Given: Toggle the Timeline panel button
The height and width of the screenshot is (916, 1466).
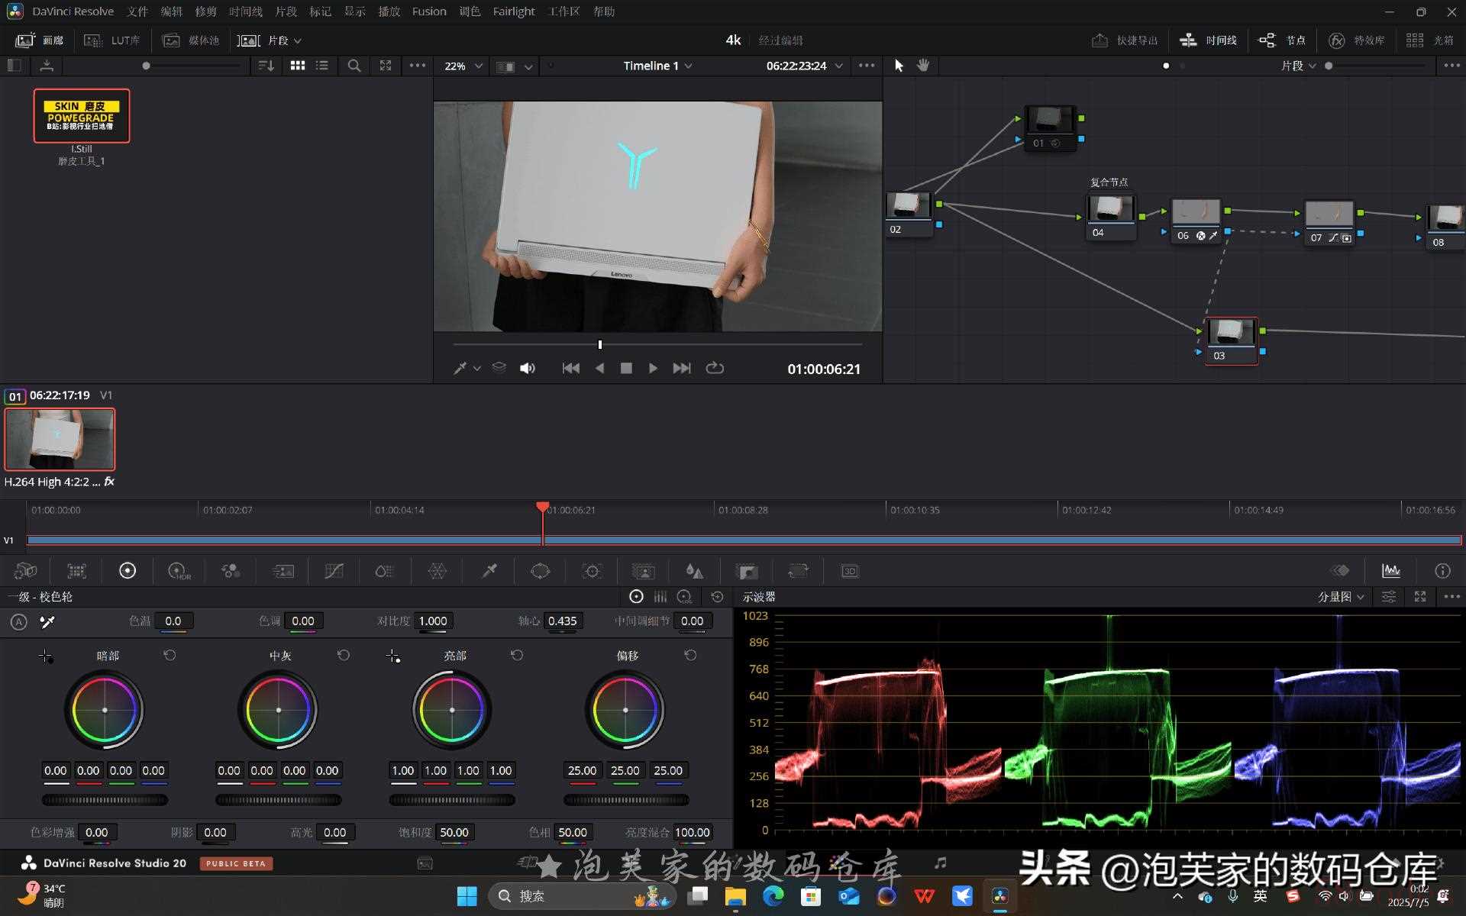Looking at the screenshot, I should click(x=1208, y=40).
